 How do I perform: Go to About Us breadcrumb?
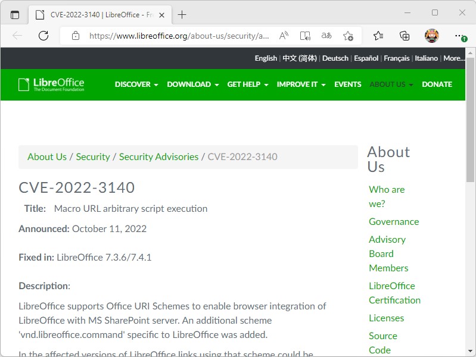[x=47, y=157]
